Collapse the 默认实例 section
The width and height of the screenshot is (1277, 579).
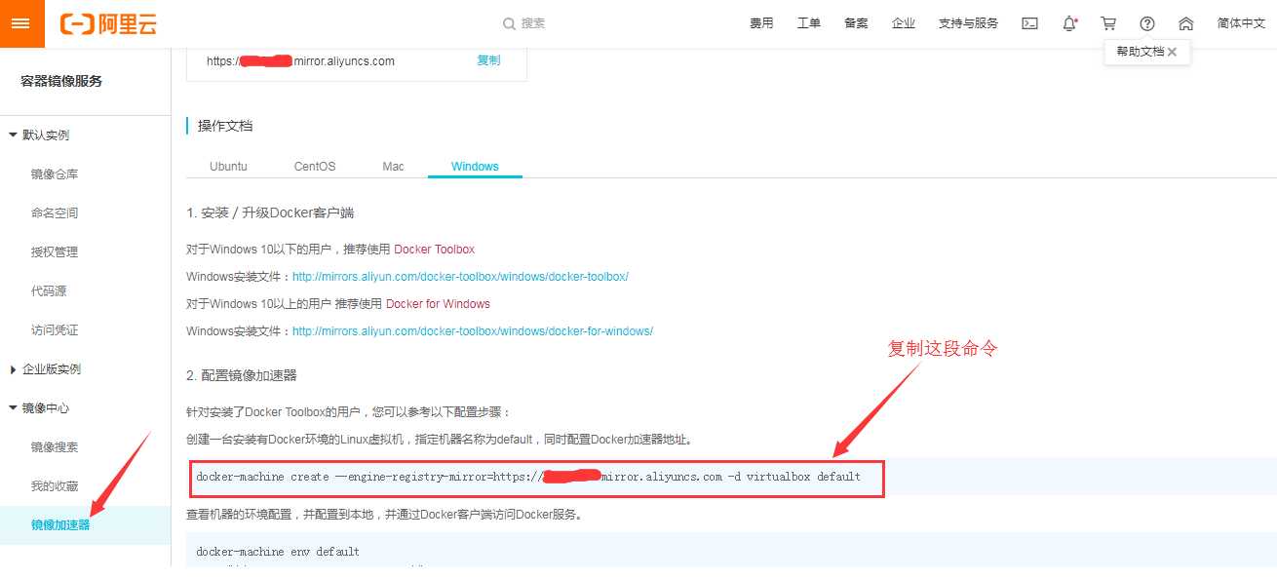pyautogui.click(x=13, y=135)
